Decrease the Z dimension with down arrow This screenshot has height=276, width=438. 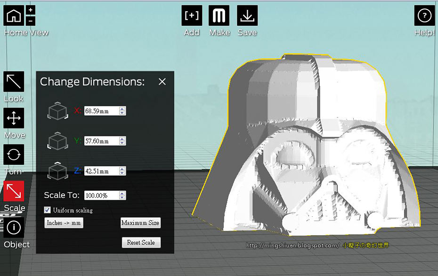[122, 173]
